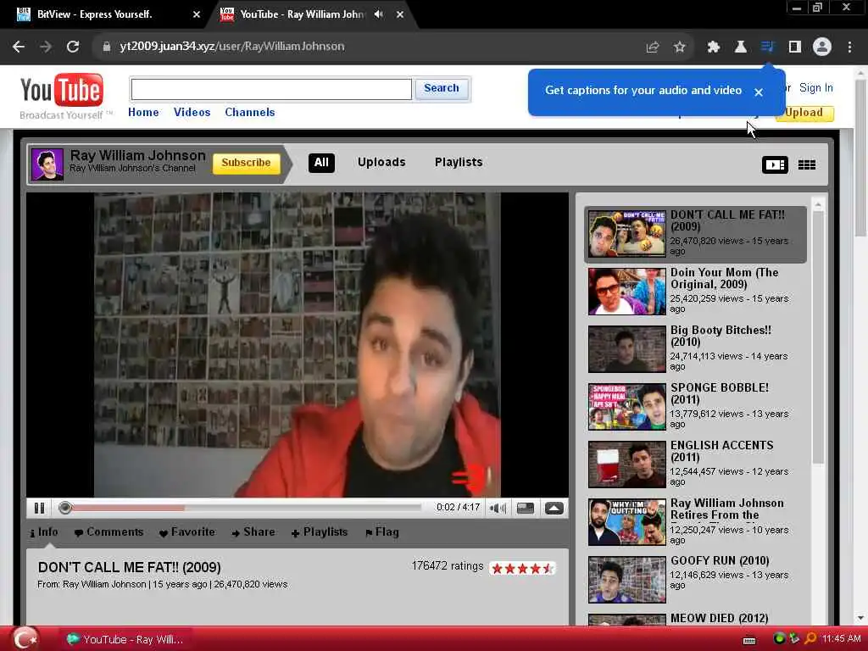Mute the video player volume
868x651 pixels.
[498, 508]
